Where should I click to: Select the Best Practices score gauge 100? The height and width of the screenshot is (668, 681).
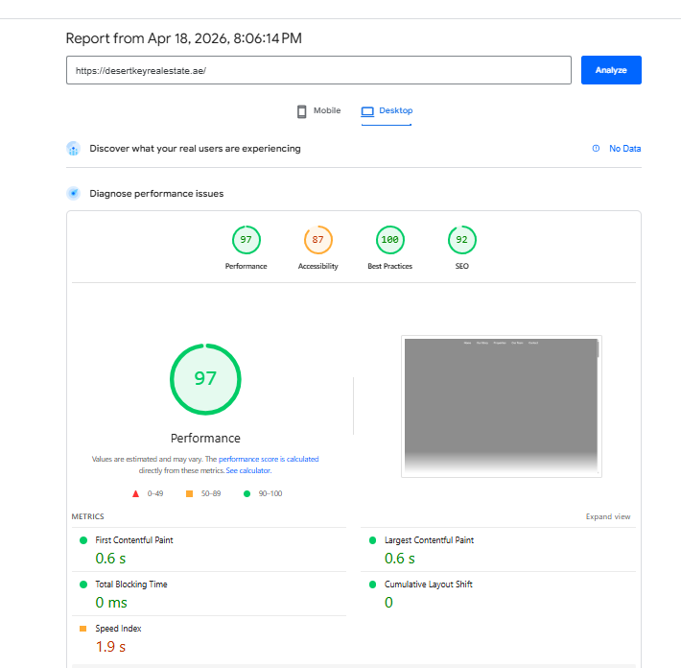390,240
